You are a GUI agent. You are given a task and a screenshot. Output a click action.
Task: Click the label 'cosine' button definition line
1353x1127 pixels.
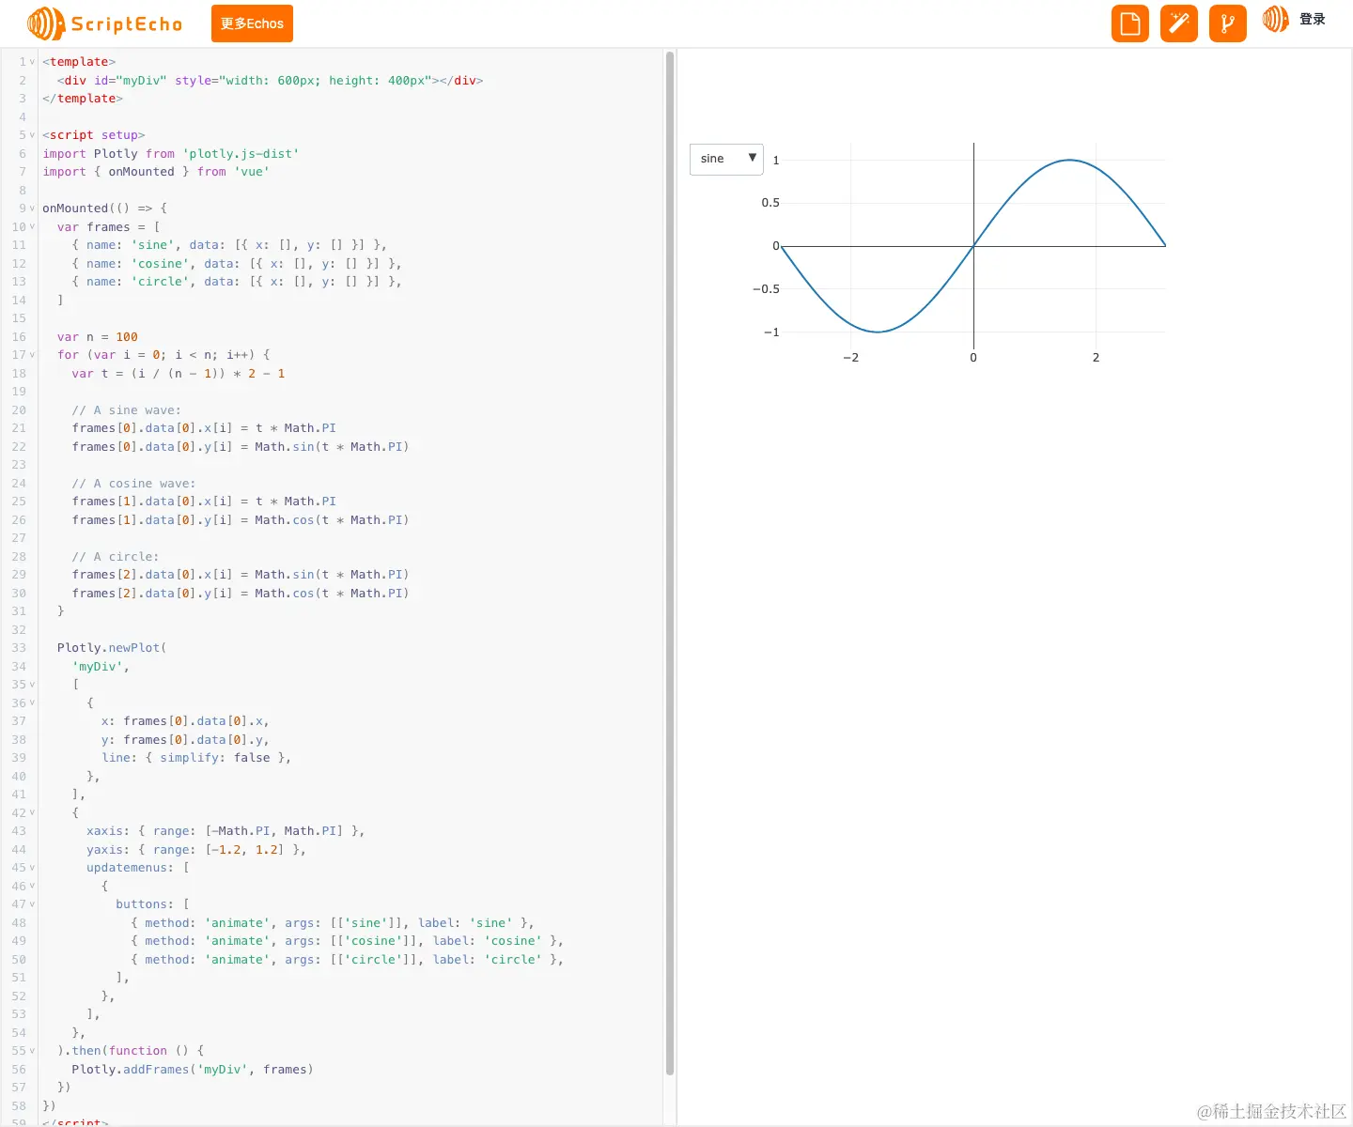point(347,941)
